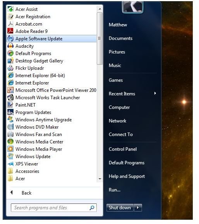Open the Music library
The image size is (199, 224).
point(115,65)
